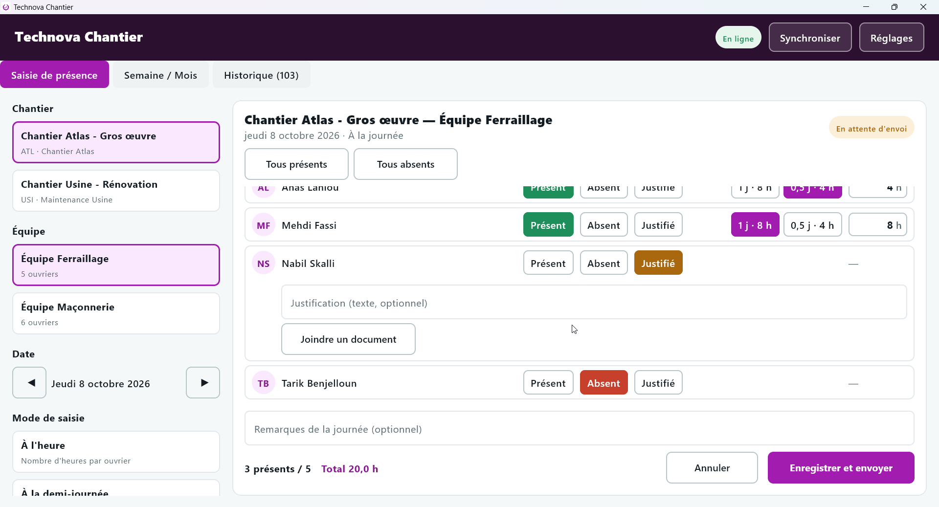939x507 pixels.
Task: Click the TB avatar for Tarik Benjelloun
Action: coord(264,383)
